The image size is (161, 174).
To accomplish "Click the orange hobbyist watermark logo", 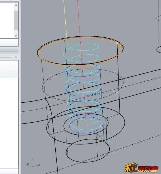I will (142, 168).
